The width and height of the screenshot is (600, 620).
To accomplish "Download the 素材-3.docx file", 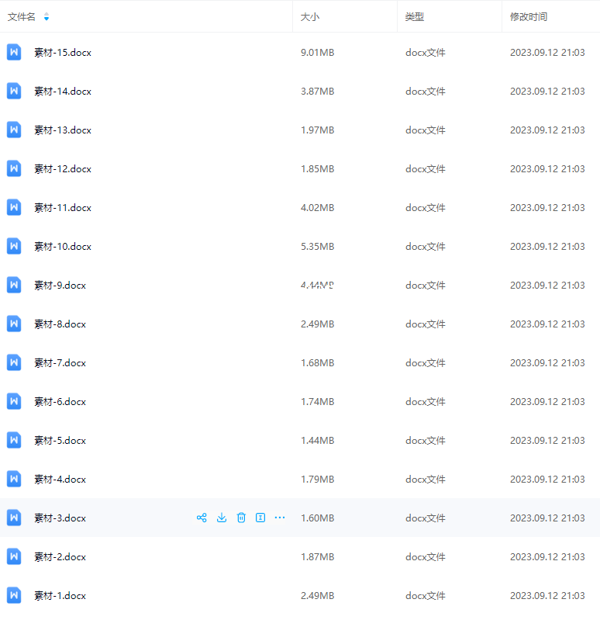I will tap(222, 518).
